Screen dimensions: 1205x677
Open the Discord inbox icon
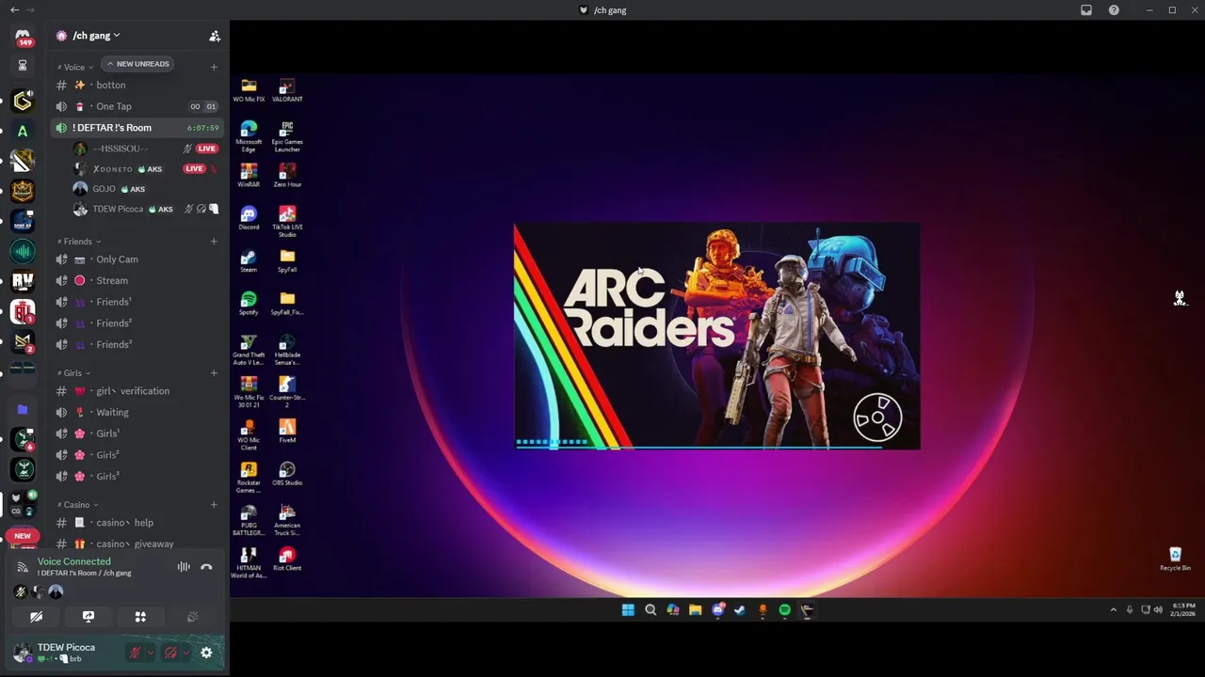(x=1086, y=10)
